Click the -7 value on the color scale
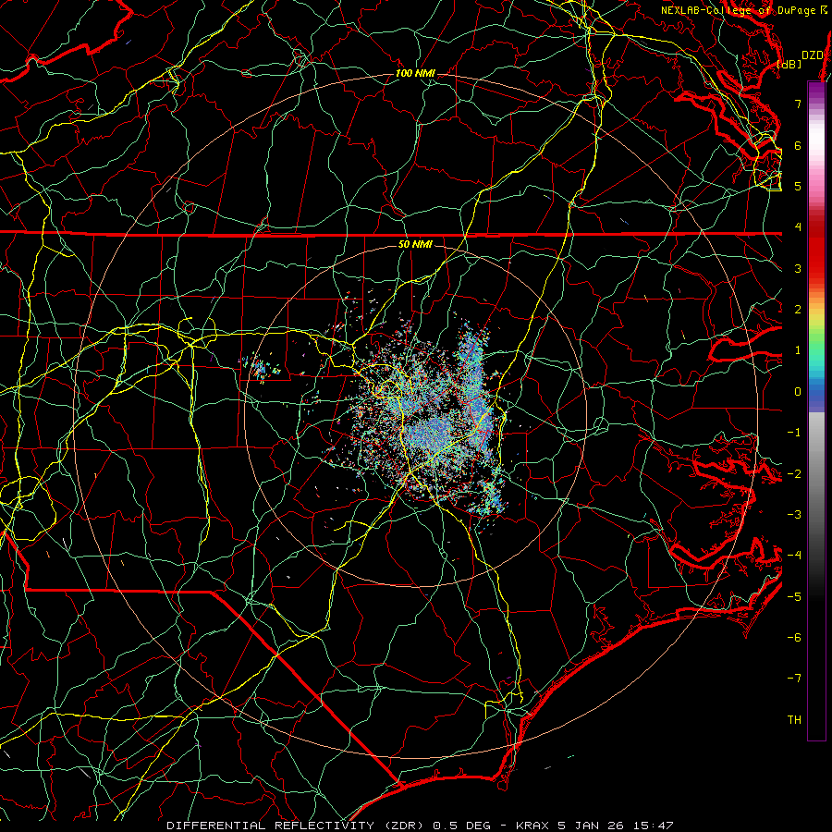The height and width of the screenshot is (832, 832). pyautogui.click(x=794, y=679)
